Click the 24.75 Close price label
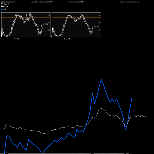The height and width of the screenshot is (154, 154). (x=140, y=116)
